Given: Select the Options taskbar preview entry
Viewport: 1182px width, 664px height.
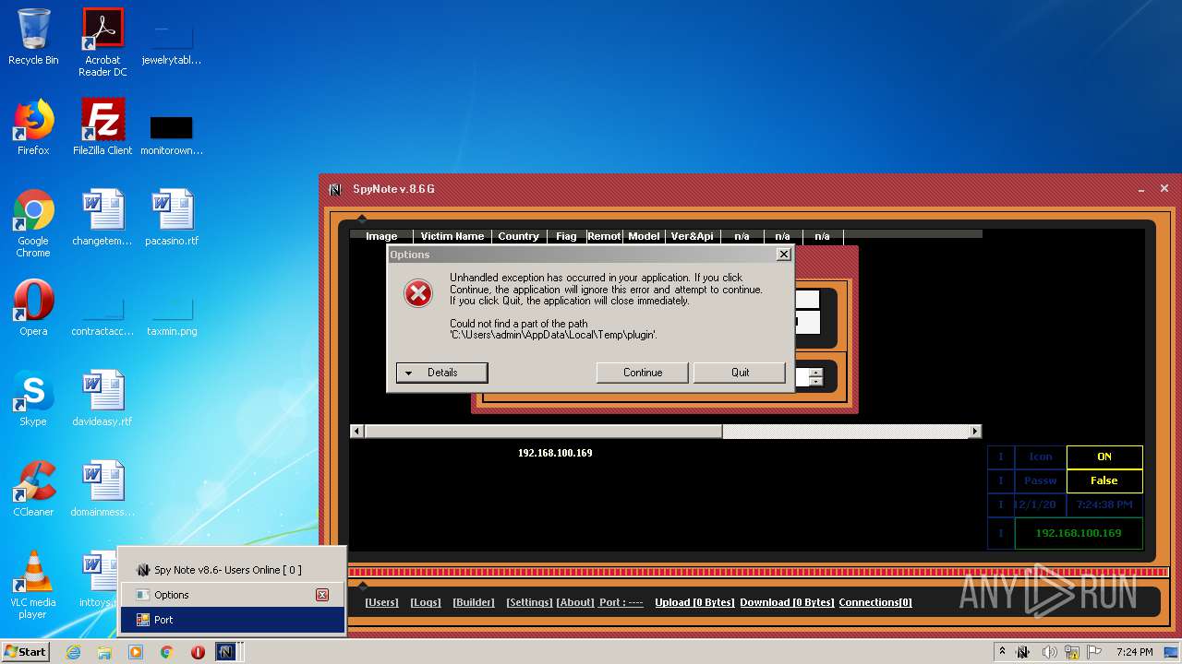Looking at the screenshot, I should [x=233, y=595].
